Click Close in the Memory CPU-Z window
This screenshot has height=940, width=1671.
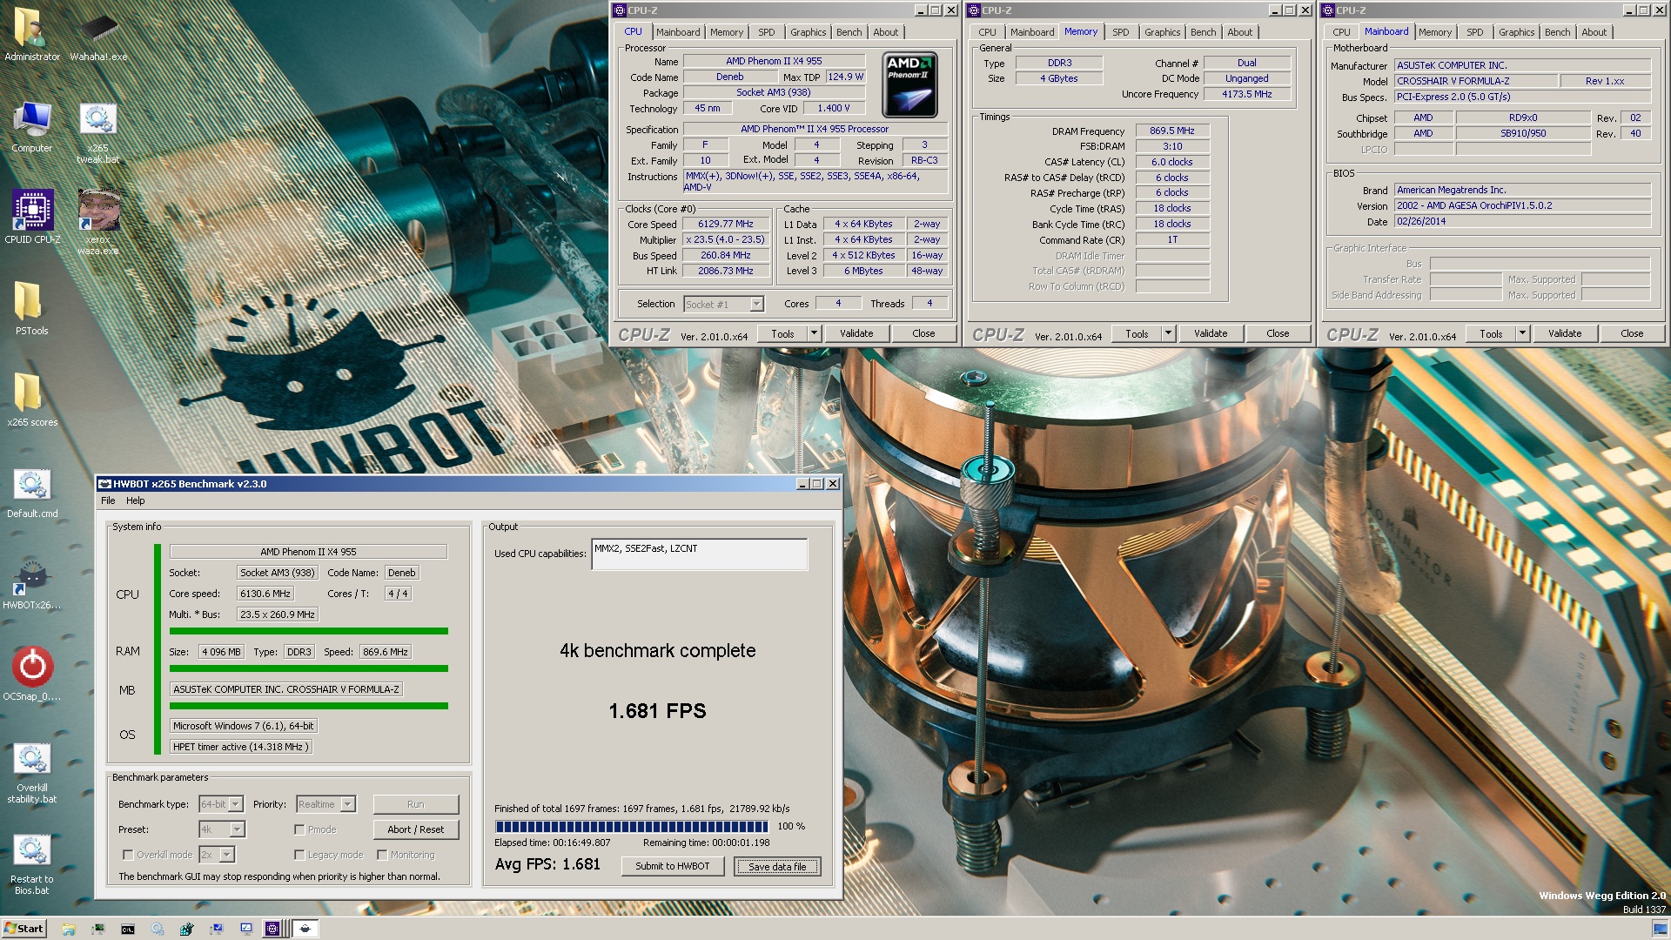point(1278,333)
